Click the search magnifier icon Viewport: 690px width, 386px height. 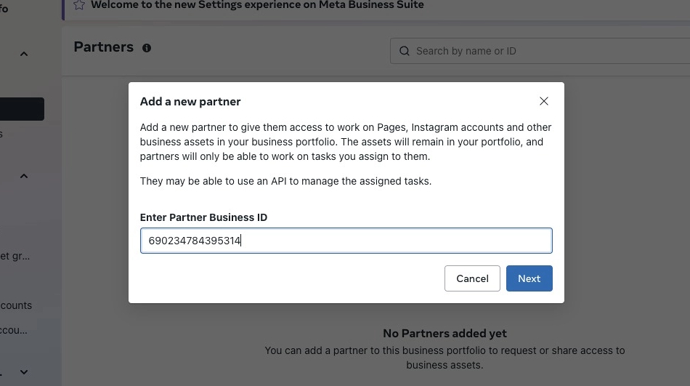[x=404, y=51]
